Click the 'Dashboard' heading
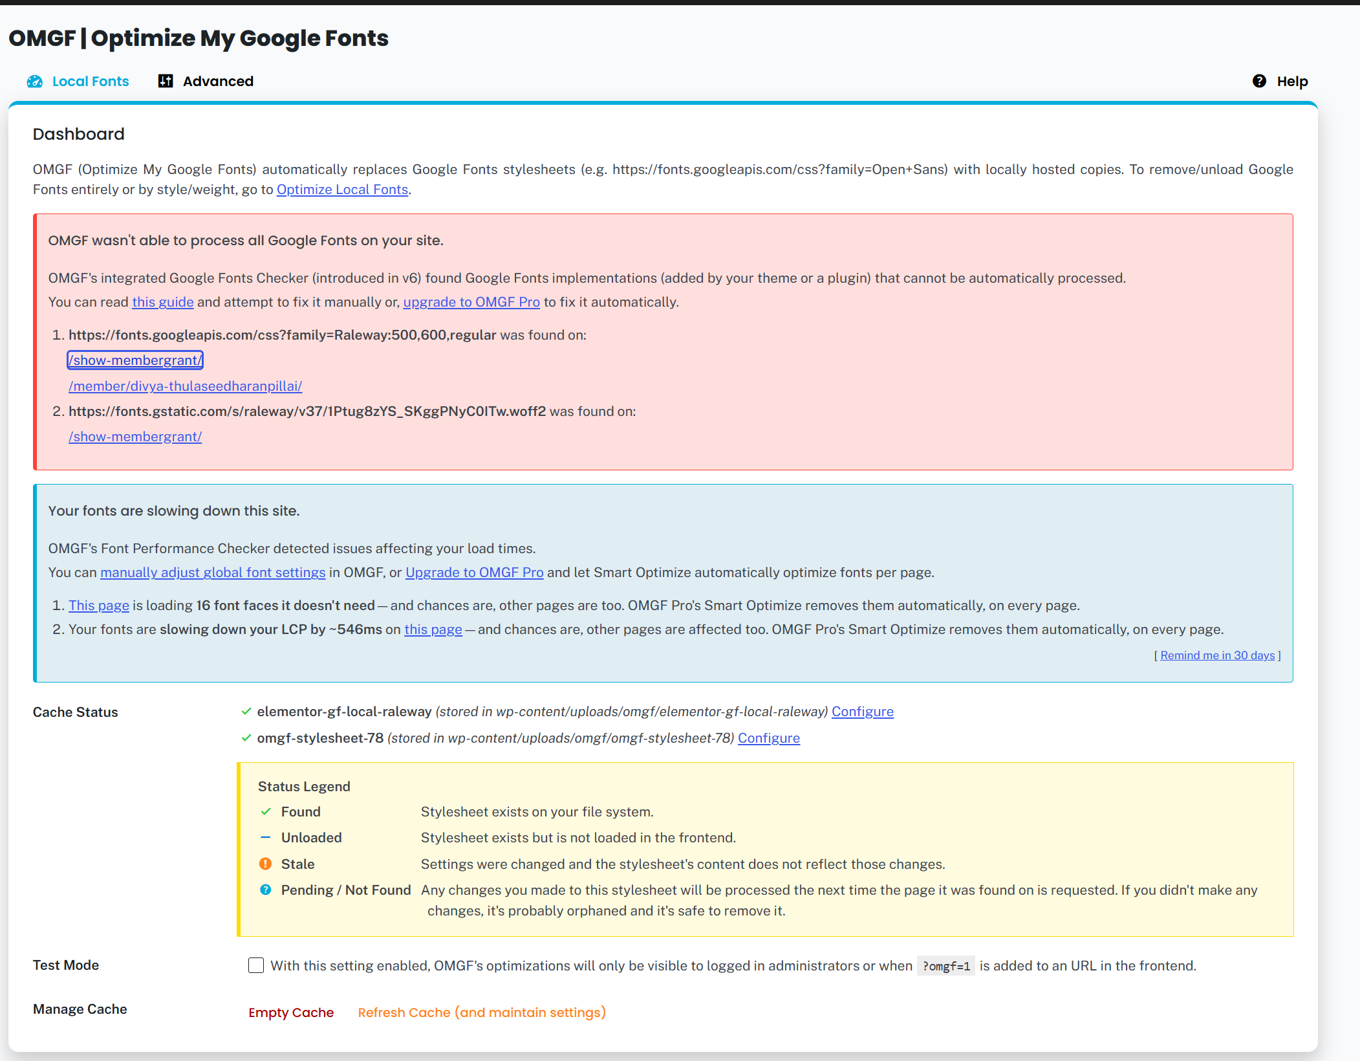This screenshot has height=1061, width=1360. (x=79, y=134)
